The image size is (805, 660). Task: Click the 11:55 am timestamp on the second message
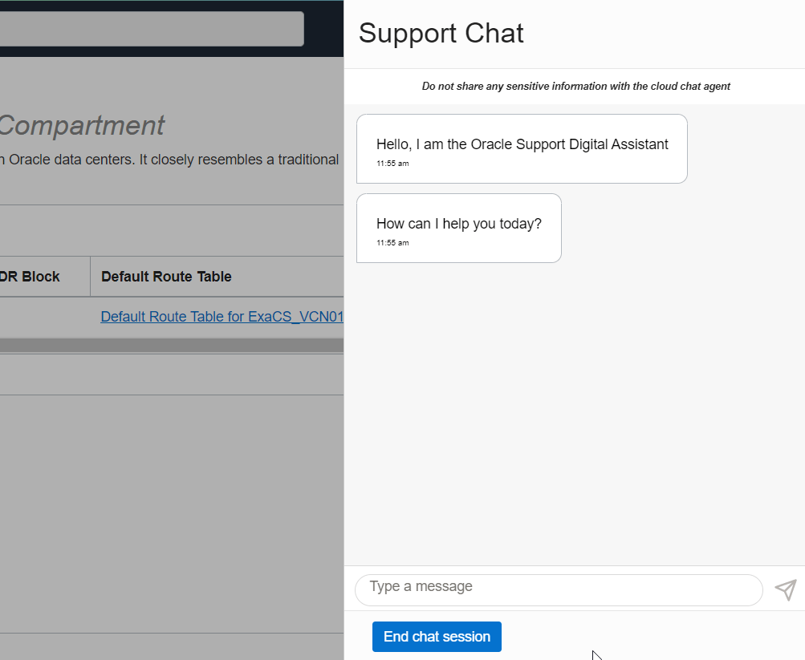[x=392, y=242]
